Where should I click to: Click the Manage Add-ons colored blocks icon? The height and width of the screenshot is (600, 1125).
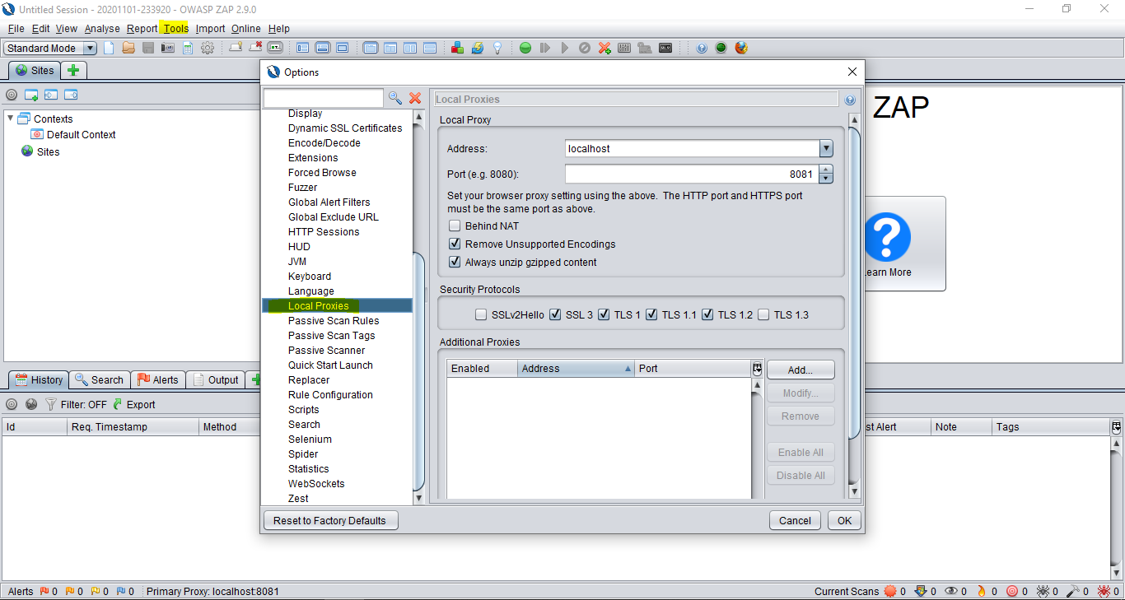(458, 48)
